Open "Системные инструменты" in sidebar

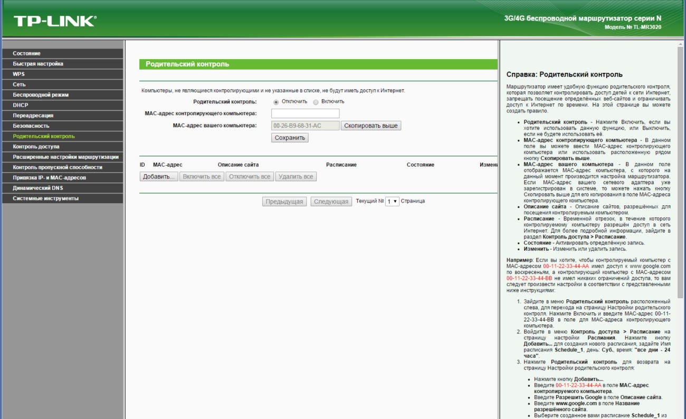(45, 198)
